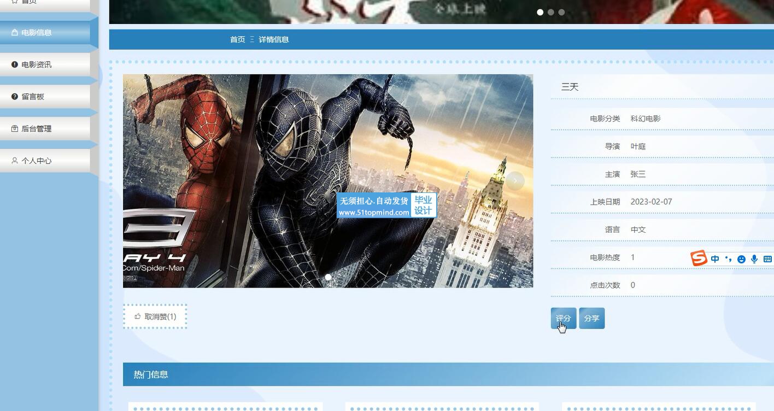Click director value 叶庭

point(638,146)
